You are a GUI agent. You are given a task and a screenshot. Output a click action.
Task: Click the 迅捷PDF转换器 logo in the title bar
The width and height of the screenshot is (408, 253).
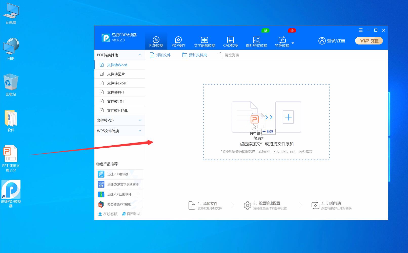tap(106, 38)
